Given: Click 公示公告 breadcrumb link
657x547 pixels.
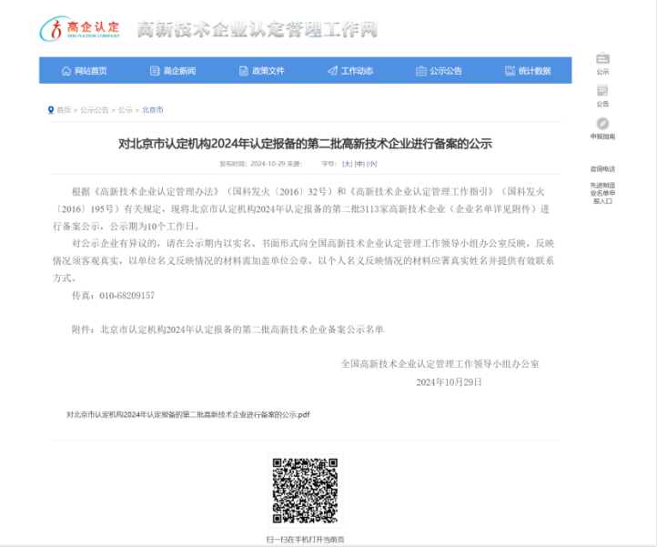Looking at the screenshot, I should (94, 110).
